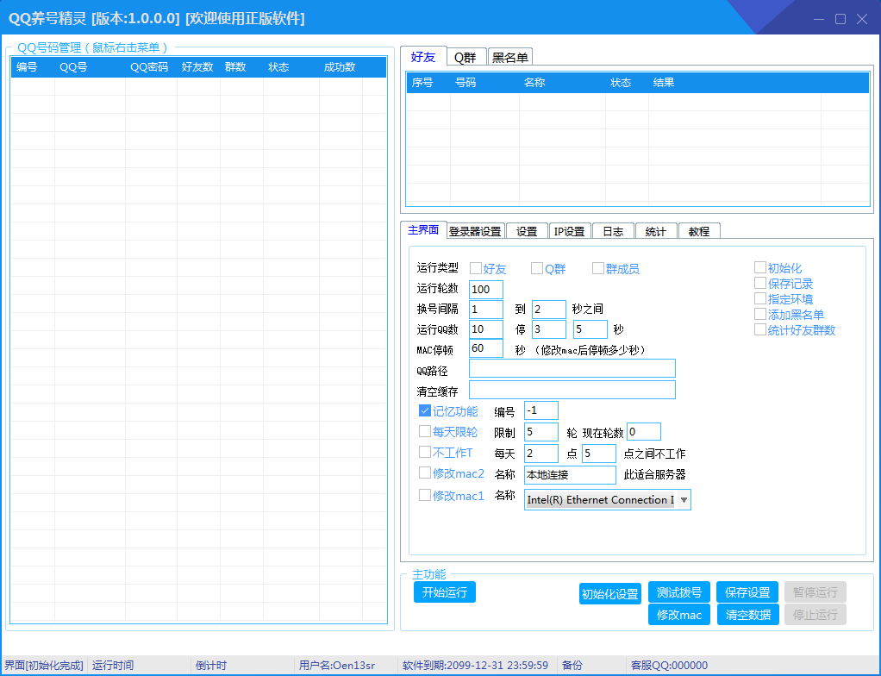Click the 编号 field containing -1
Viewport: 881px width, 676px height.
coord(541,410)
